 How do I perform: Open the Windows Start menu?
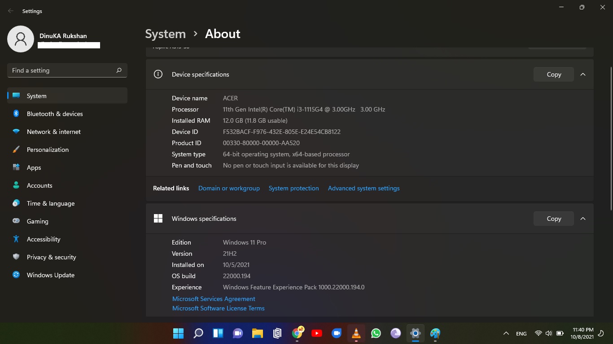click(178, 333)
